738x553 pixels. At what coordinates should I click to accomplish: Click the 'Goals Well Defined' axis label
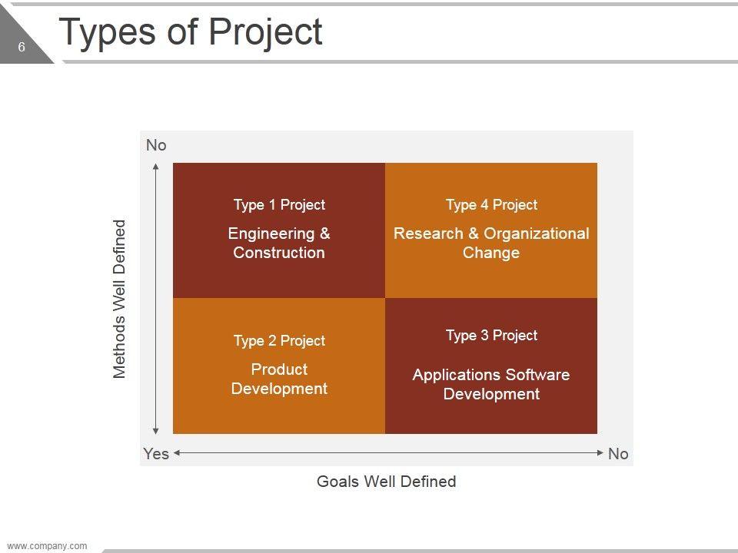tap(387, 482)
